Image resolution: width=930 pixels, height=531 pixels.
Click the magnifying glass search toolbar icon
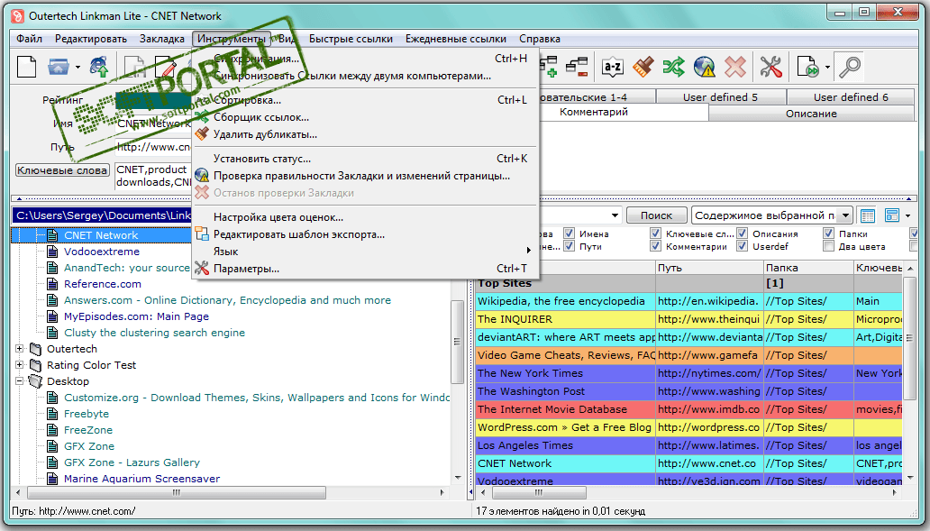850,67
